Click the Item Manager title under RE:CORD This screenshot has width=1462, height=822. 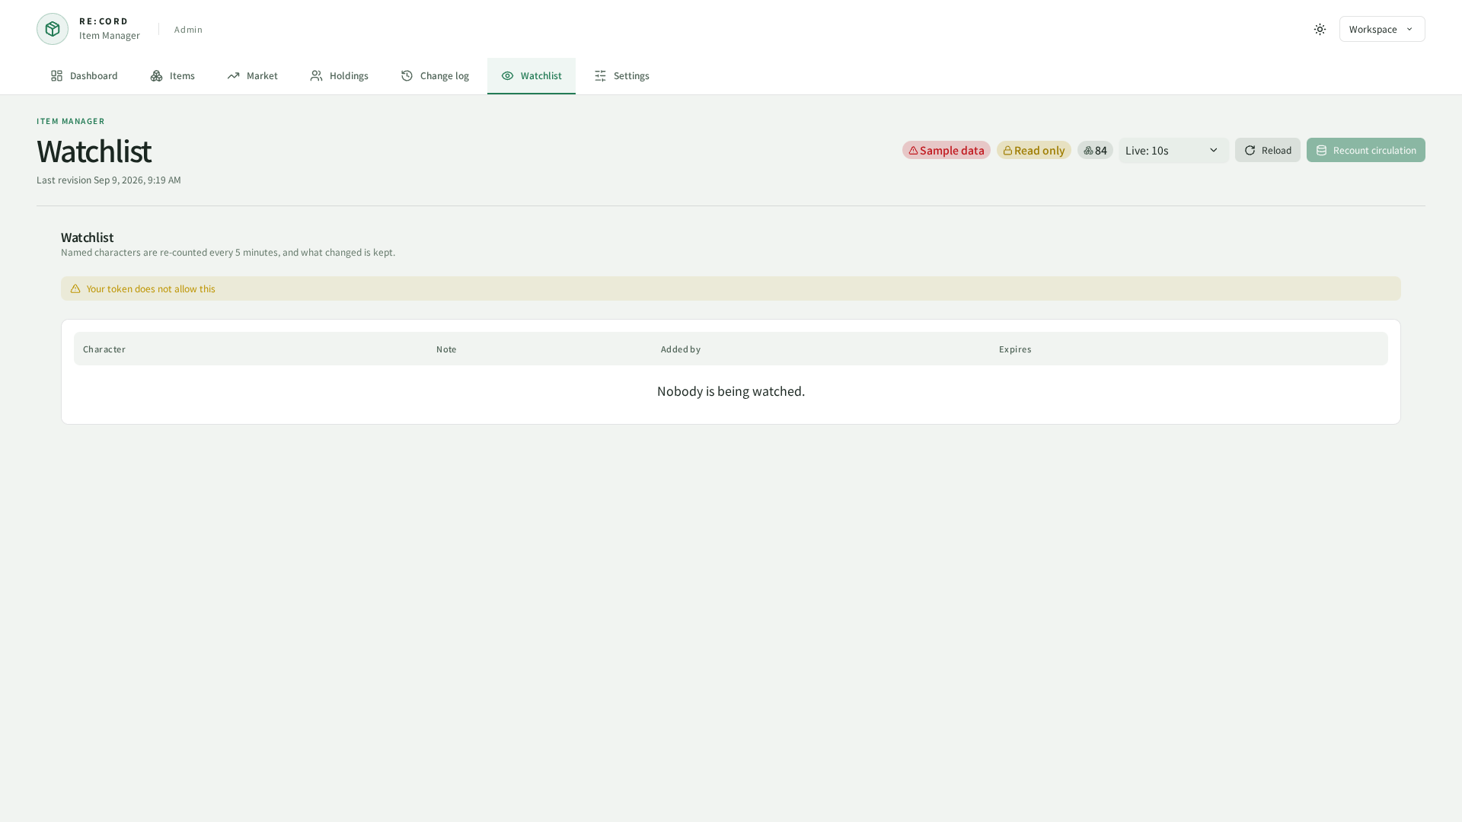coord(110,36)
